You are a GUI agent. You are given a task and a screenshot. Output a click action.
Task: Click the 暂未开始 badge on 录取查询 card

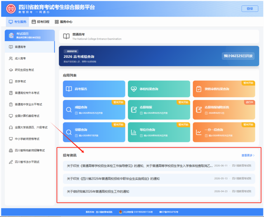(x=118, y=125)
